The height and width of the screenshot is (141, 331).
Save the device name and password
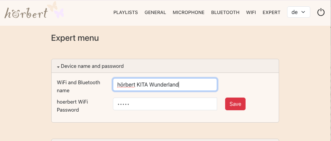235,104
